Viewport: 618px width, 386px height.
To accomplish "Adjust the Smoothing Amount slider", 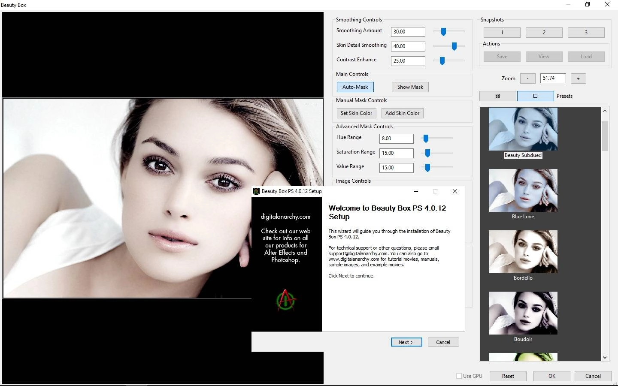I will click(x=443, y=32).
